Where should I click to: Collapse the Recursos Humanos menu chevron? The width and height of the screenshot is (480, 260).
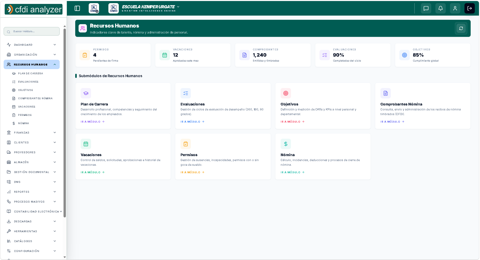click(55, 64)
